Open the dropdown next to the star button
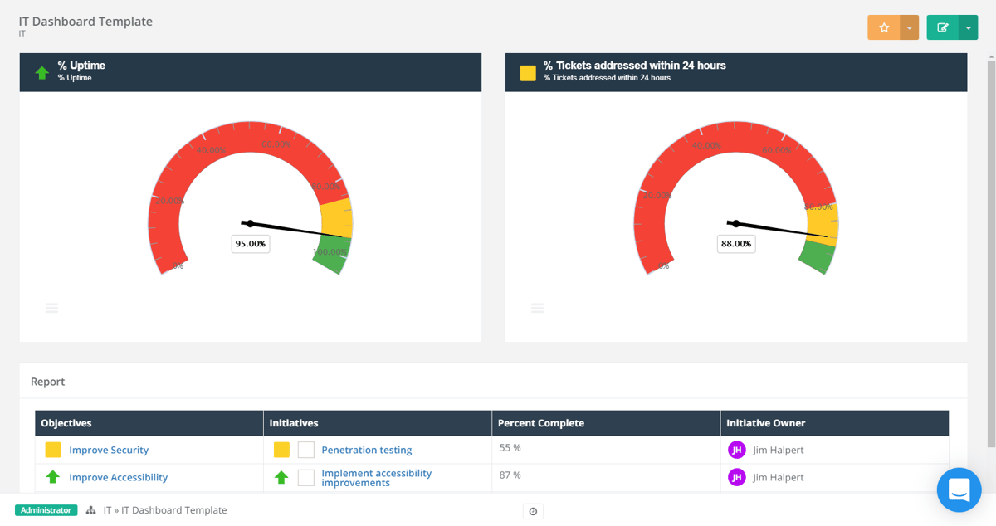996x526 pixels. 909,27
